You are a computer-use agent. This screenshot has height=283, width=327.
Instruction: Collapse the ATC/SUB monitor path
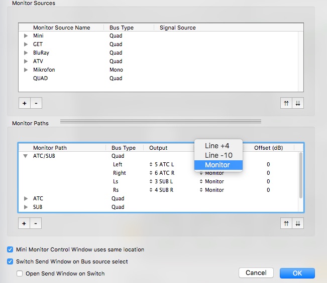(x=26, y=156)
